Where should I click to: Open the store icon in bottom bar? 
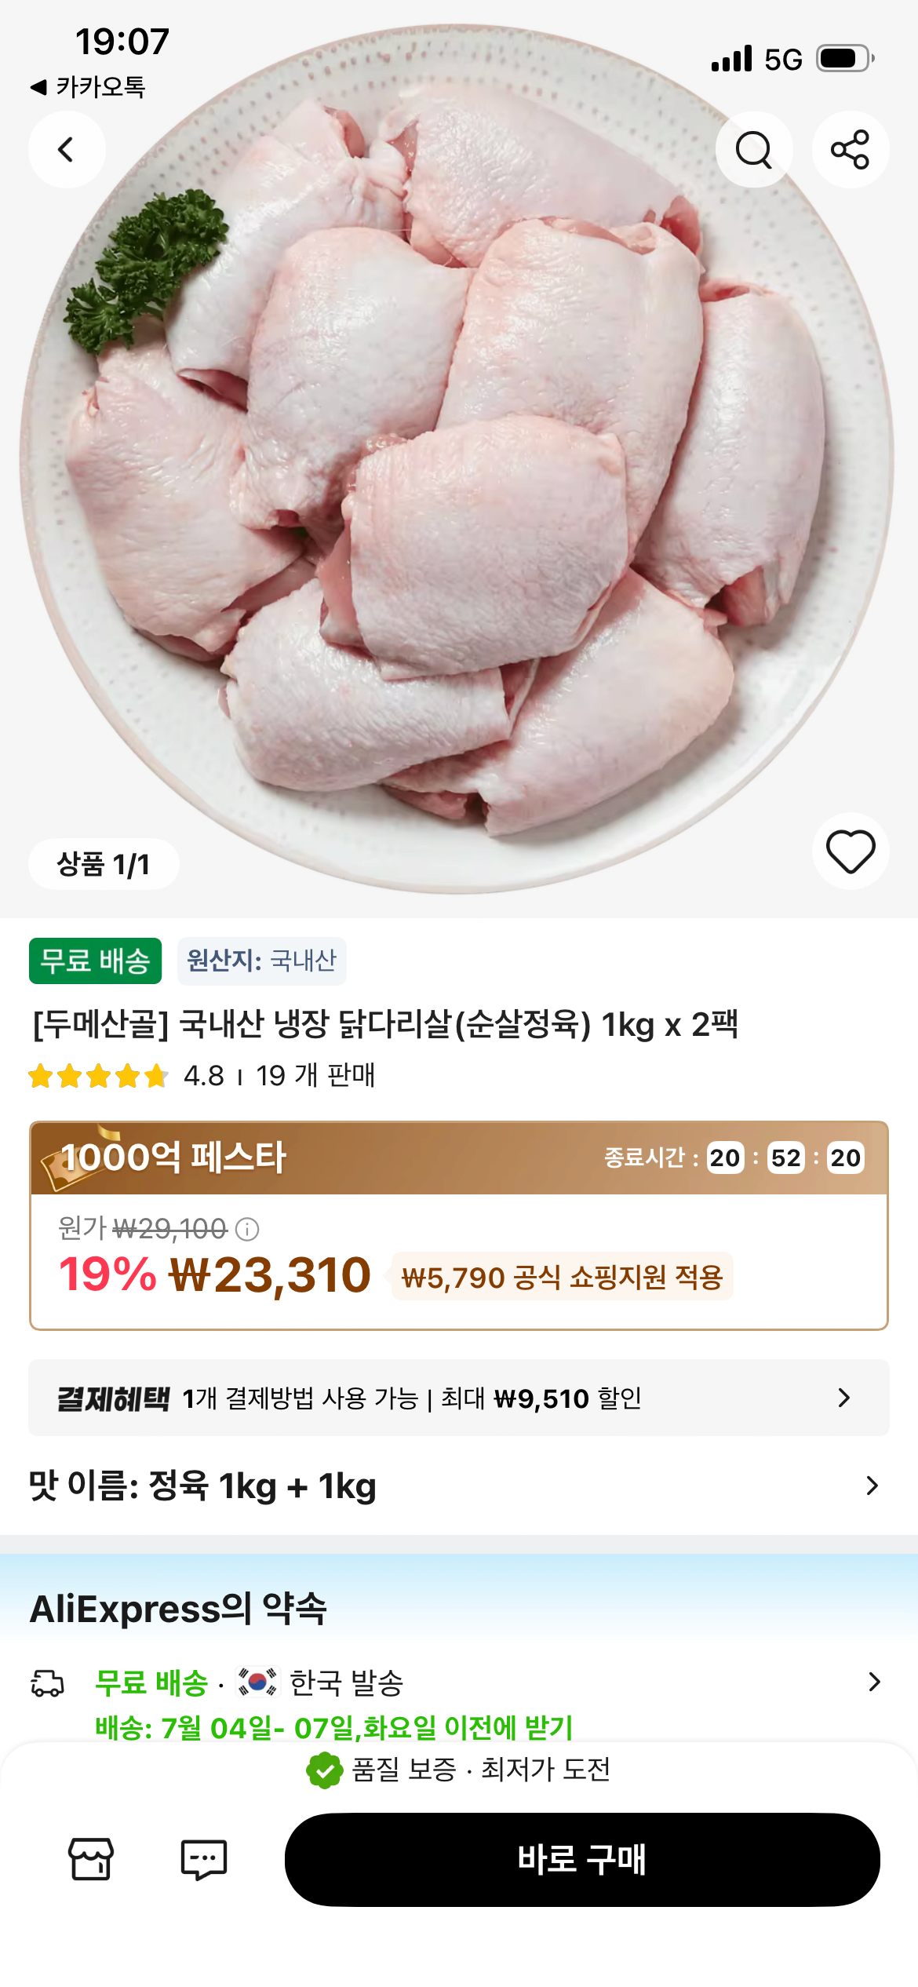point(91,1859)
